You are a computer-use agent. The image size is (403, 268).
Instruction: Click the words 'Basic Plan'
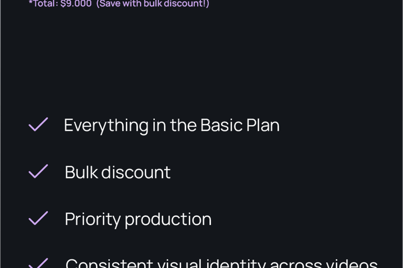coord(240,125)
